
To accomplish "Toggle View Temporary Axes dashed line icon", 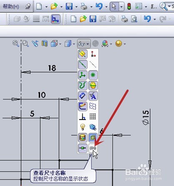I will (x=93, y=64).
